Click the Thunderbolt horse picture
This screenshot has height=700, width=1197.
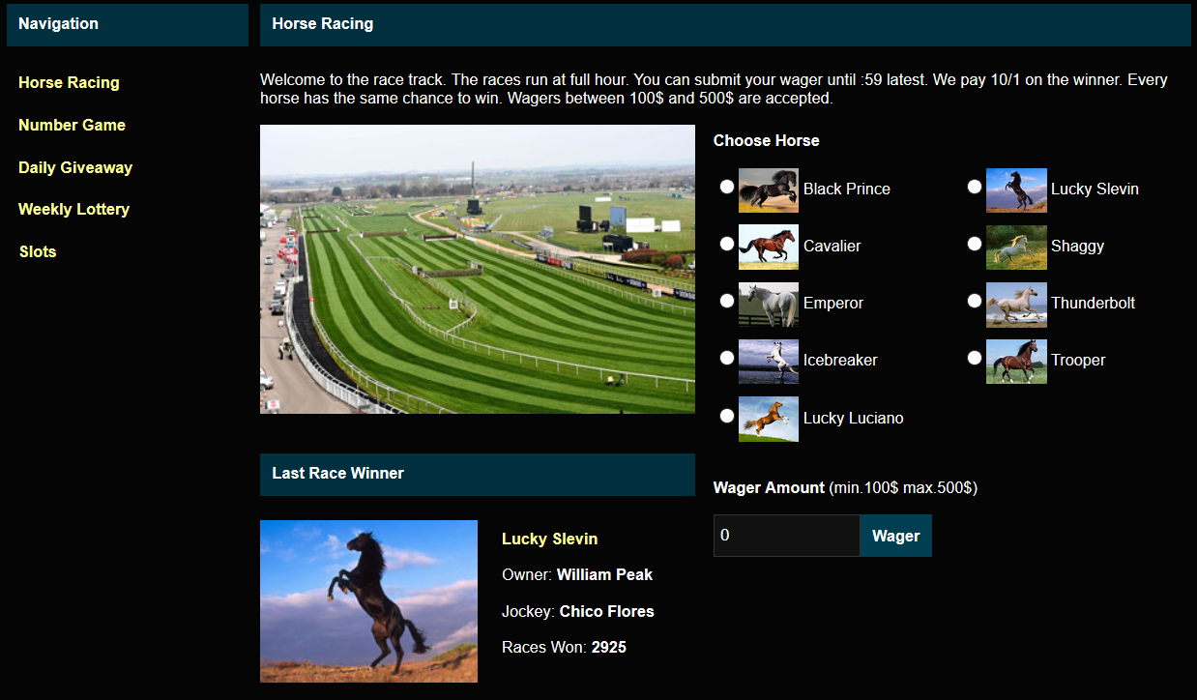[x=1016, y=304]
